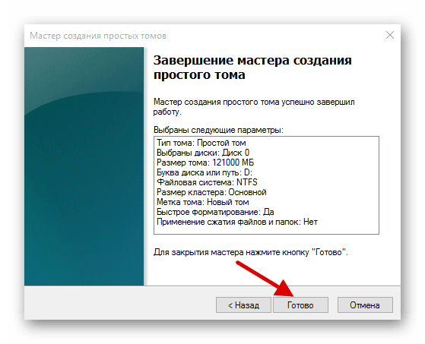Click the hint text about pressing Готово
425x344 pixels.
[250, 252]
